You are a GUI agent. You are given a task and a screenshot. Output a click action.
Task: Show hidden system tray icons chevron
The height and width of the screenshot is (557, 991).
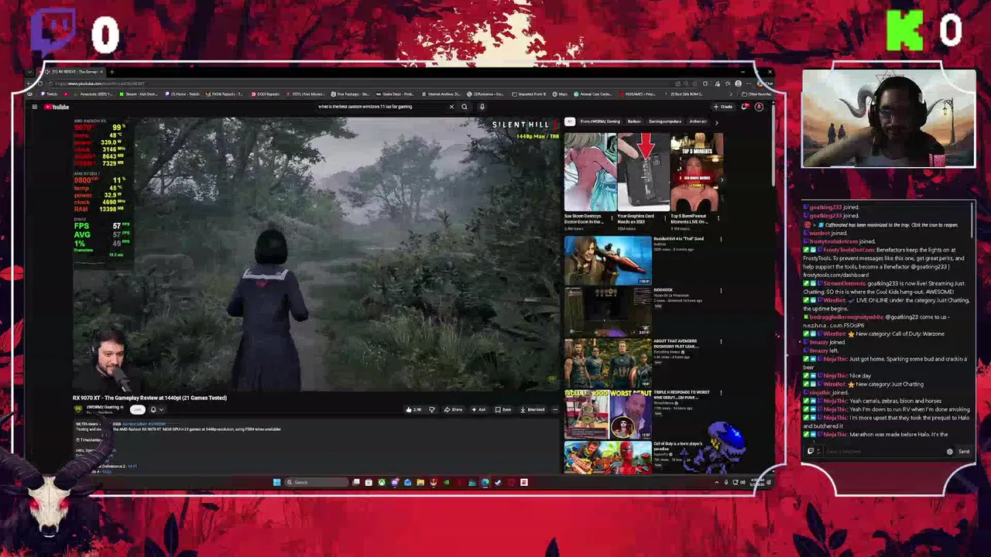(x=716, y=483)
